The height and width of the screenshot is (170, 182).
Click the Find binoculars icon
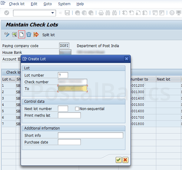108,13
